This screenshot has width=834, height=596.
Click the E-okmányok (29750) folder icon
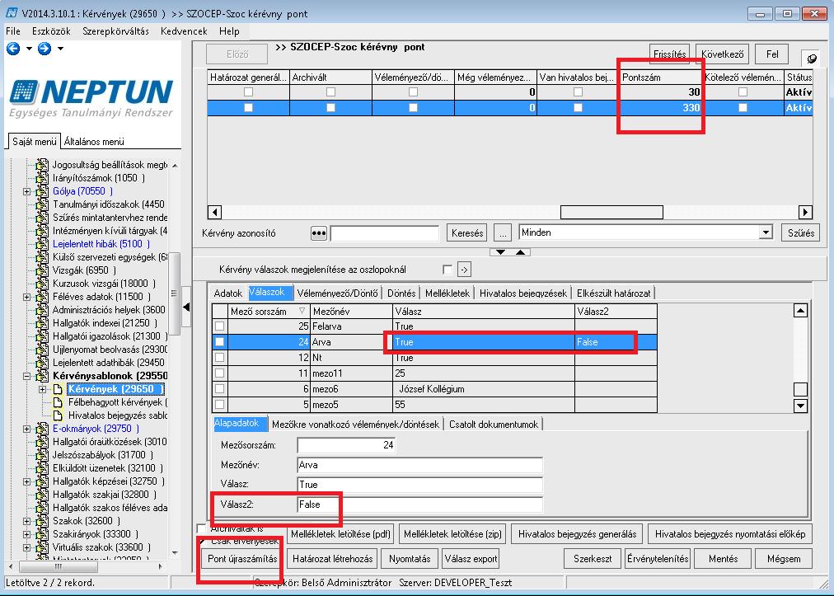(x=42, y=429)
